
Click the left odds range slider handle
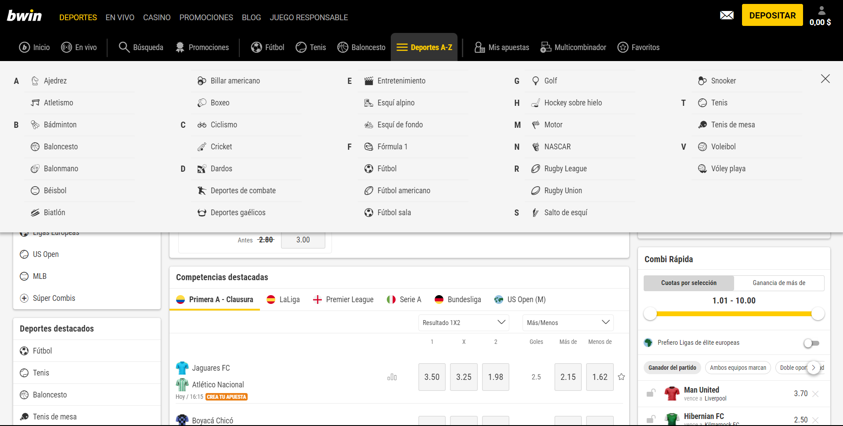650,314
